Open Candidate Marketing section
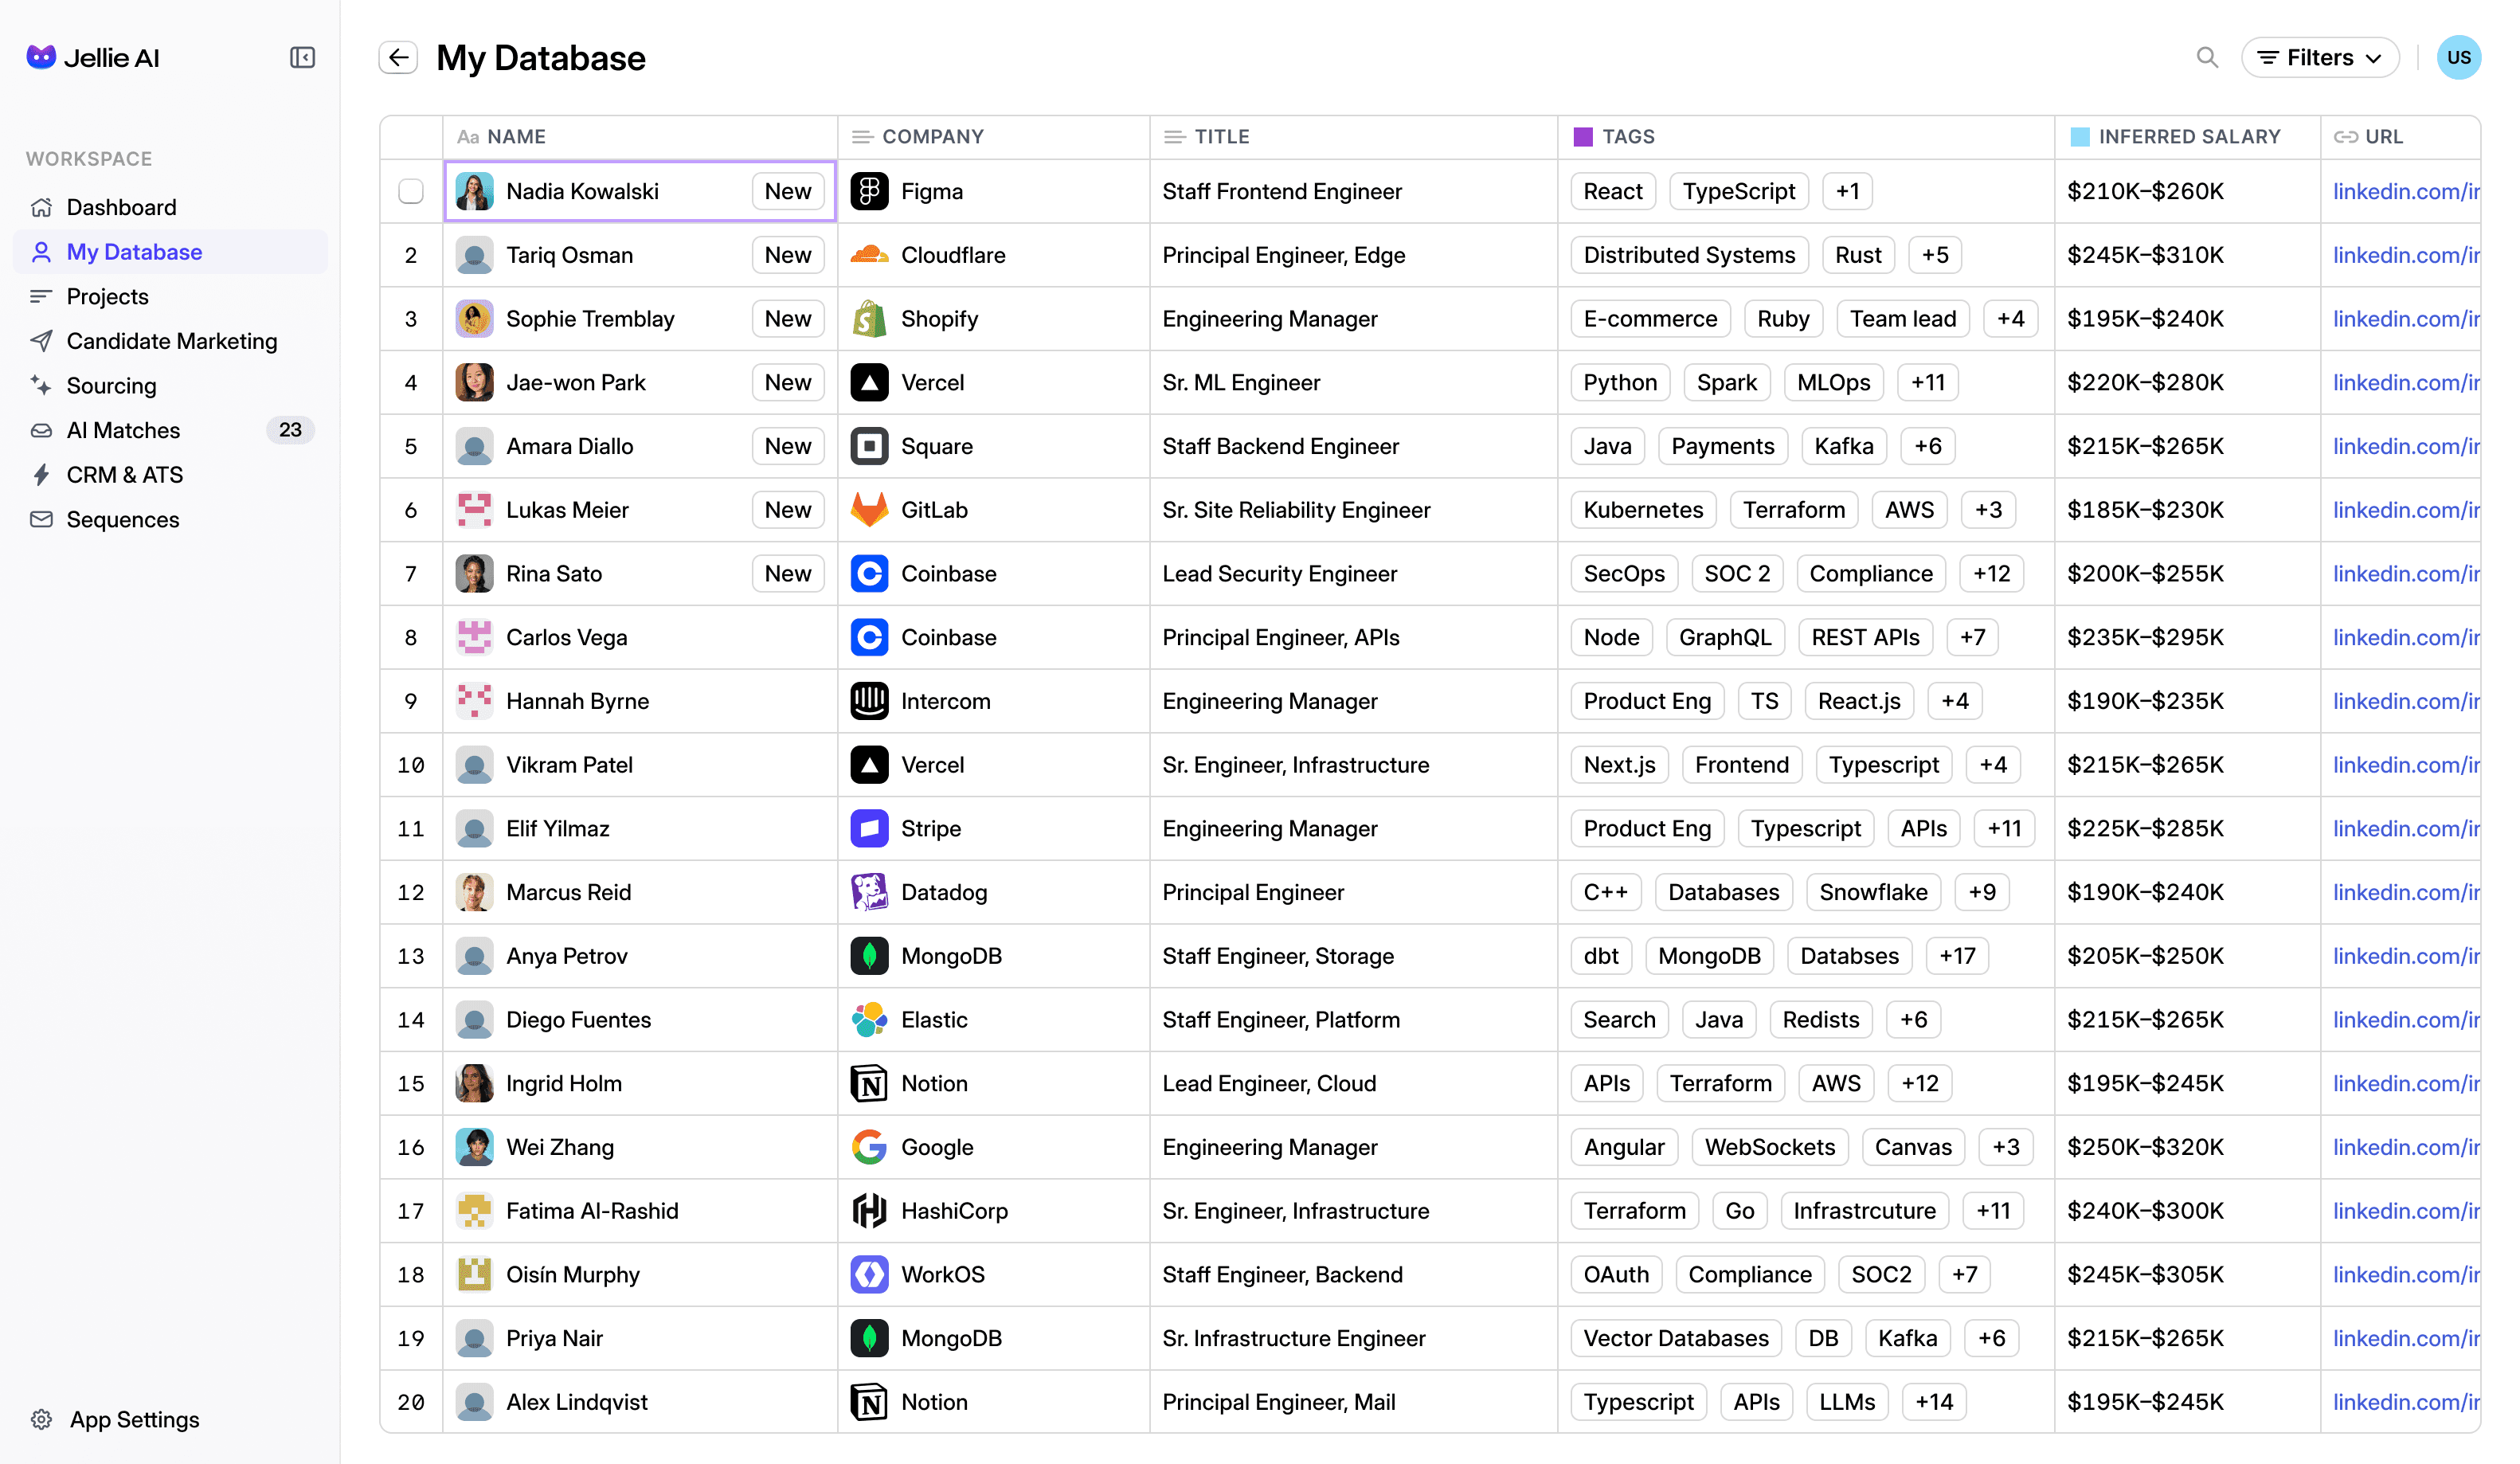This screenshot has height=1464, width=2520. [171, 341]
